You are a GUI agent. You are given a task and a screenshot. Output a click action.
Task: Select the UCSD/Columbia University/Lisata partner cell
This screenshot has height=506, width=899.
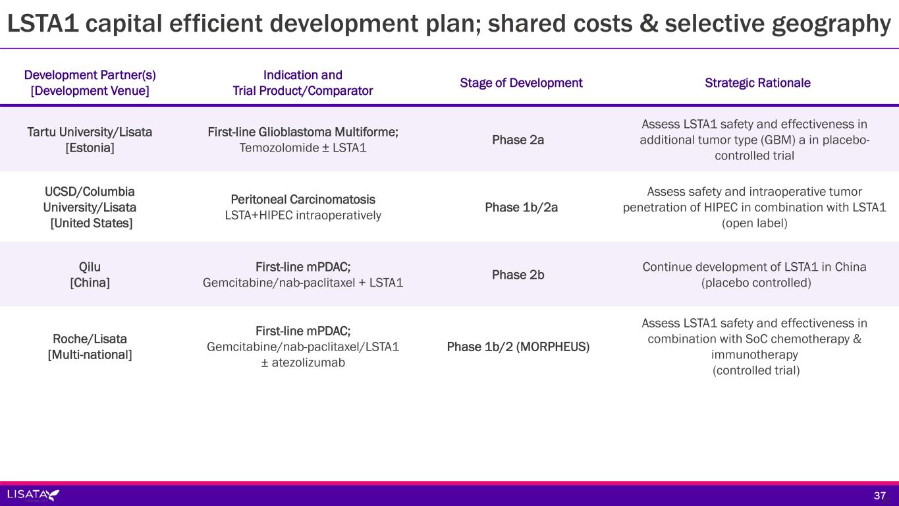[90, 207]
